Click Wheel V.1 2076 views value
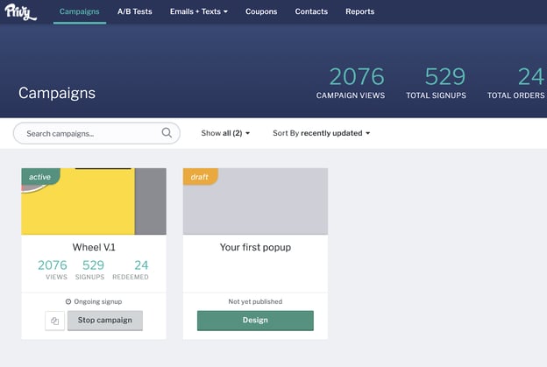This screenshot has height=367, width=547. 53,265
